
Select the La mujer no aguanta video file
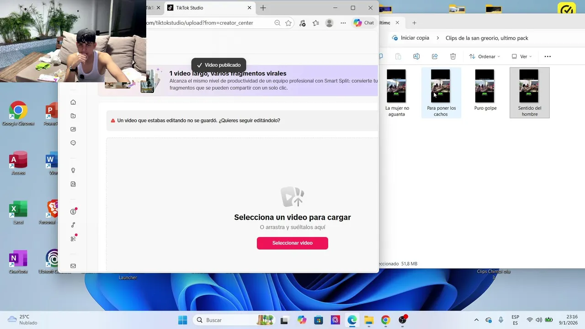click(397, 93)
